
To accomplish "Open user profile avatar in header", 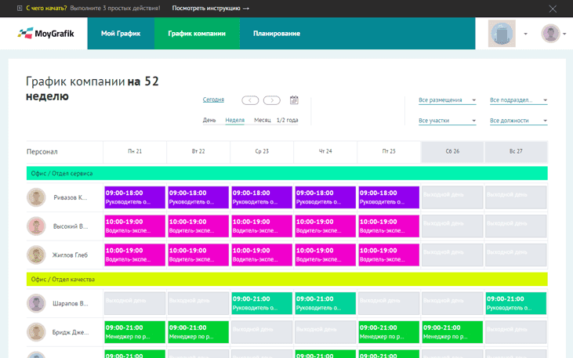I will 550,34.
